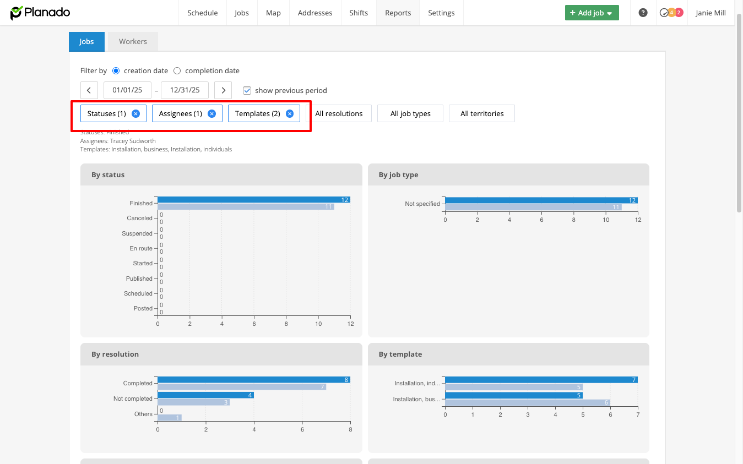Go to the next period arrow
Image resolution: width=743 pixels, height=464 pixels.
tap(223, 90)
